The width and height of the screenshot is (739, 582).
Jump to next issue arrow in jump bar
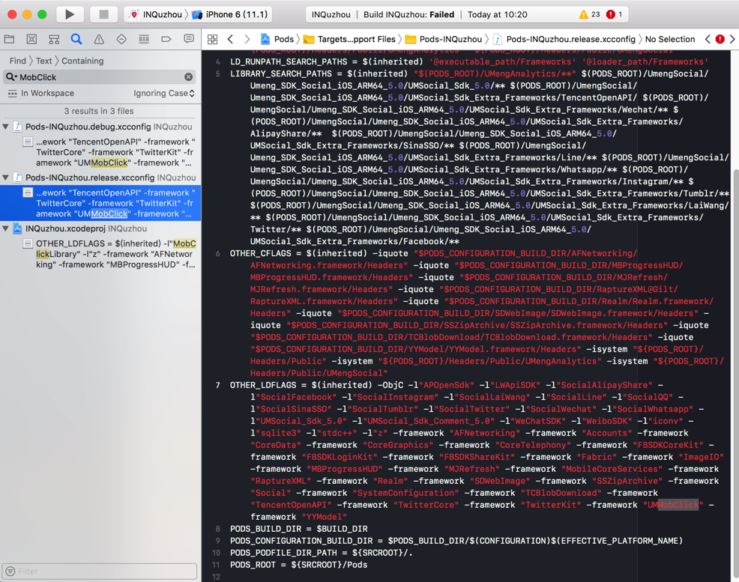click(732, 39)
